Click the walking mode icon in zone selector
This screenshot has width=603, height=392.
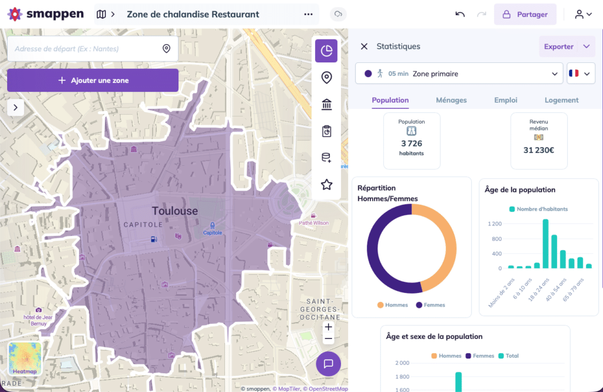coord(380,74)
